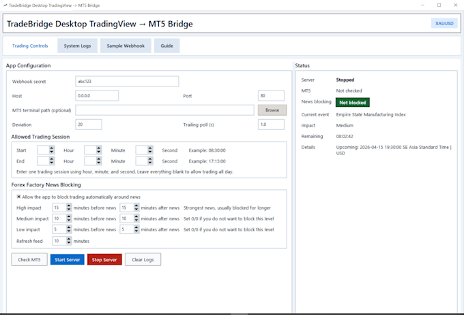Screen dimensions: 464x315
Task: Open the Sample Webhook tab
Action: coord(126,46)
